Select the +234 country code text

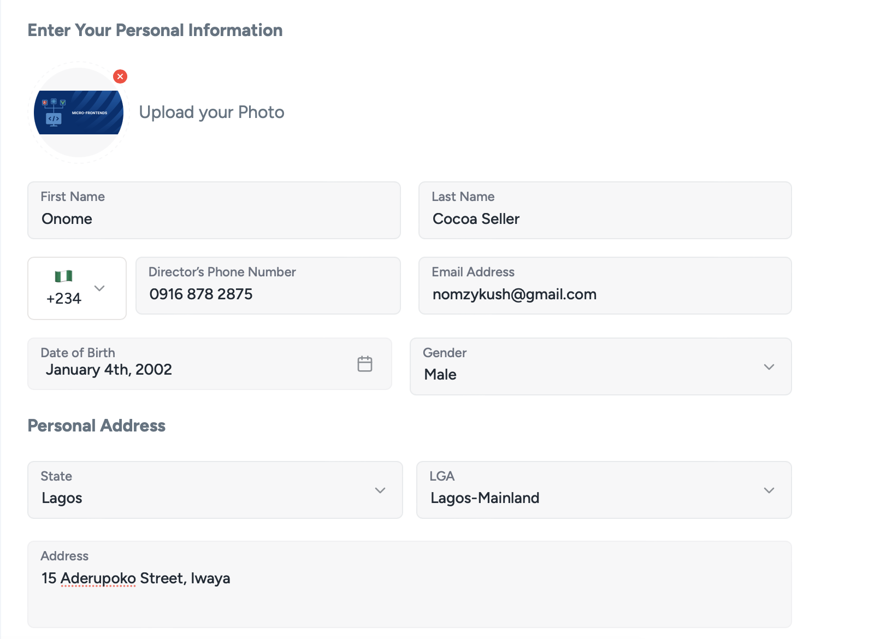point(64,299)
